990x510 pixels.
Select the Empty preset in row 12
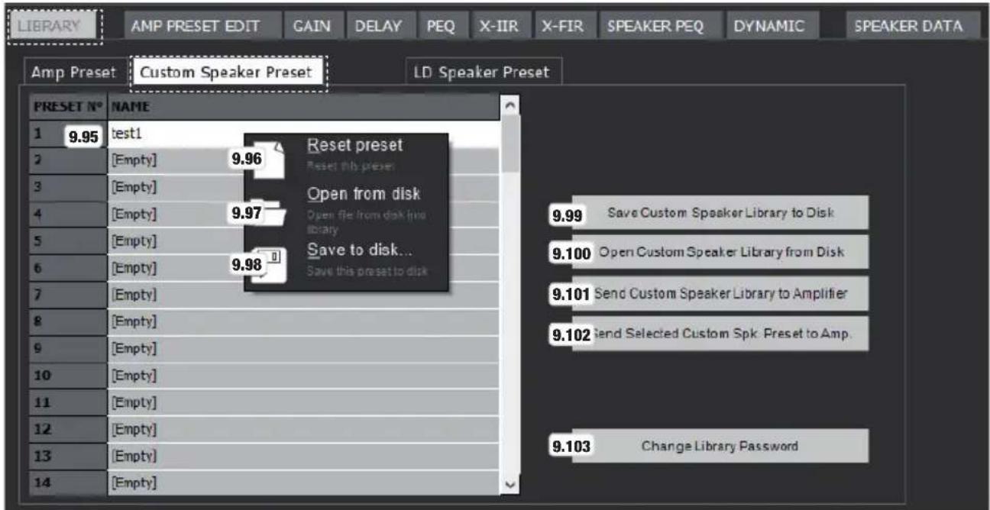click(304, 428)
